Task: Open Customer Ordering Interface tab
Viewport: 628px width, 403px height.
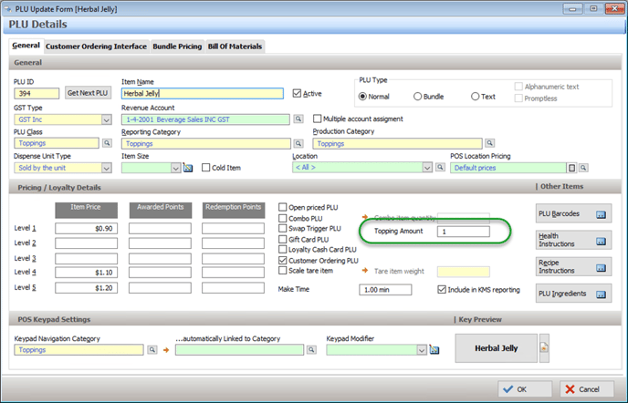Action: click(96, 46)
